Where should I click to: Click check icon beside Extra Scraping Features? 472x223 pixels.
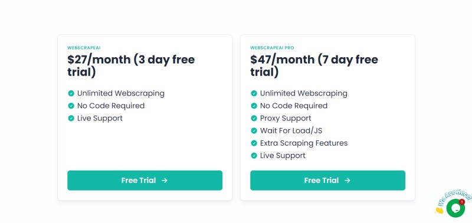pos(254,143)
